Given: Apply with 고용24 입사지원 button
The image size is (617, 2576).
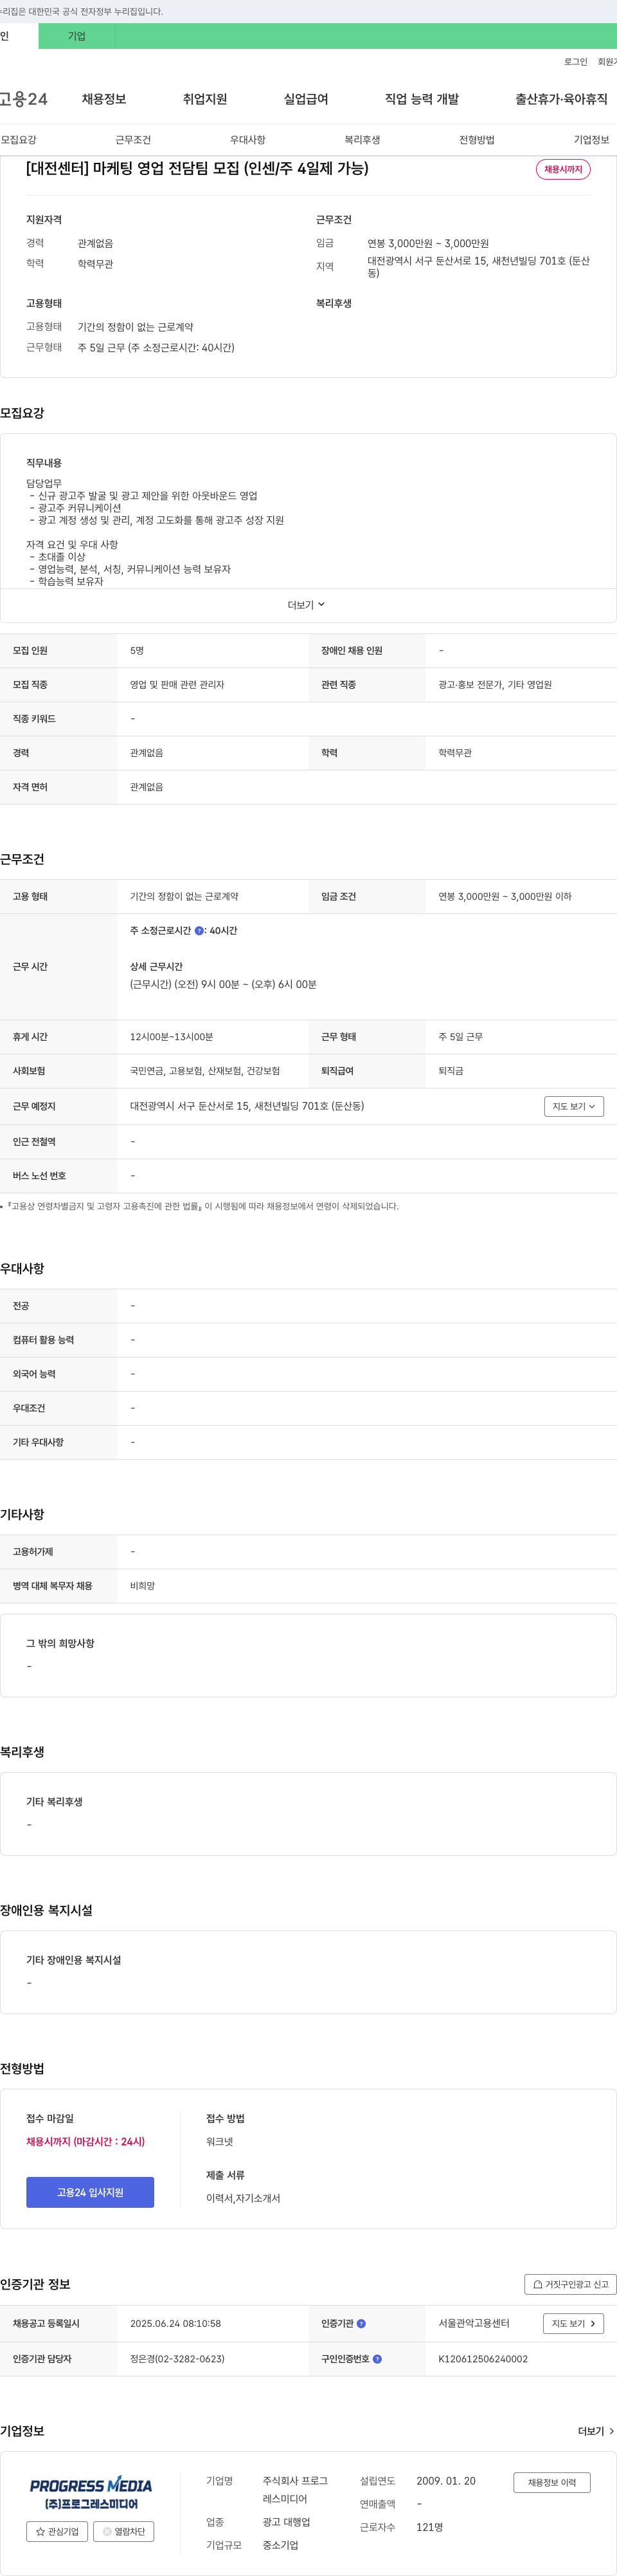Looking at the screenshot, I should [x=90, y=2192].
